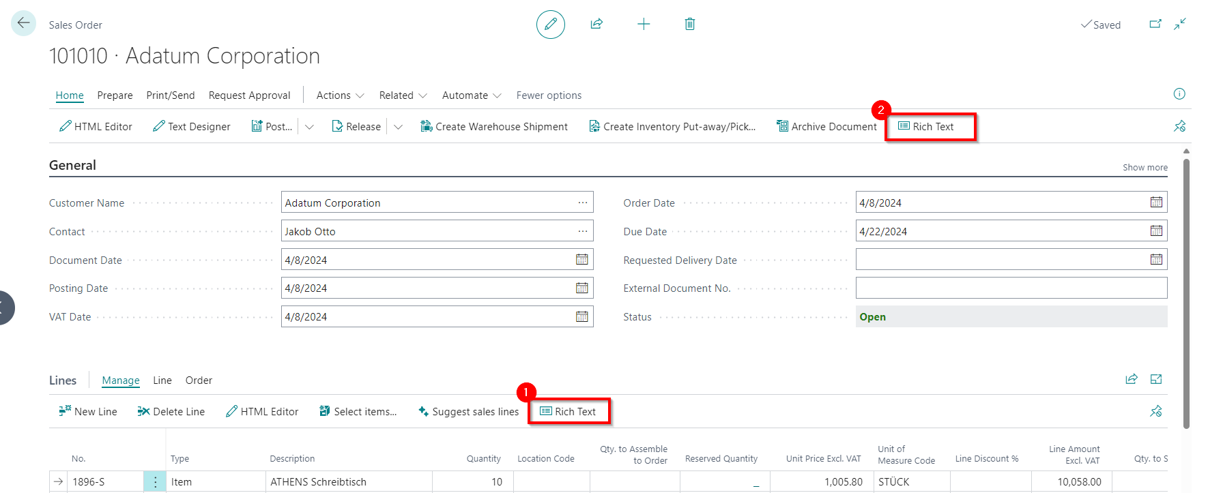
Task: Open the Request Approval tab
Action: click(249, 95)
